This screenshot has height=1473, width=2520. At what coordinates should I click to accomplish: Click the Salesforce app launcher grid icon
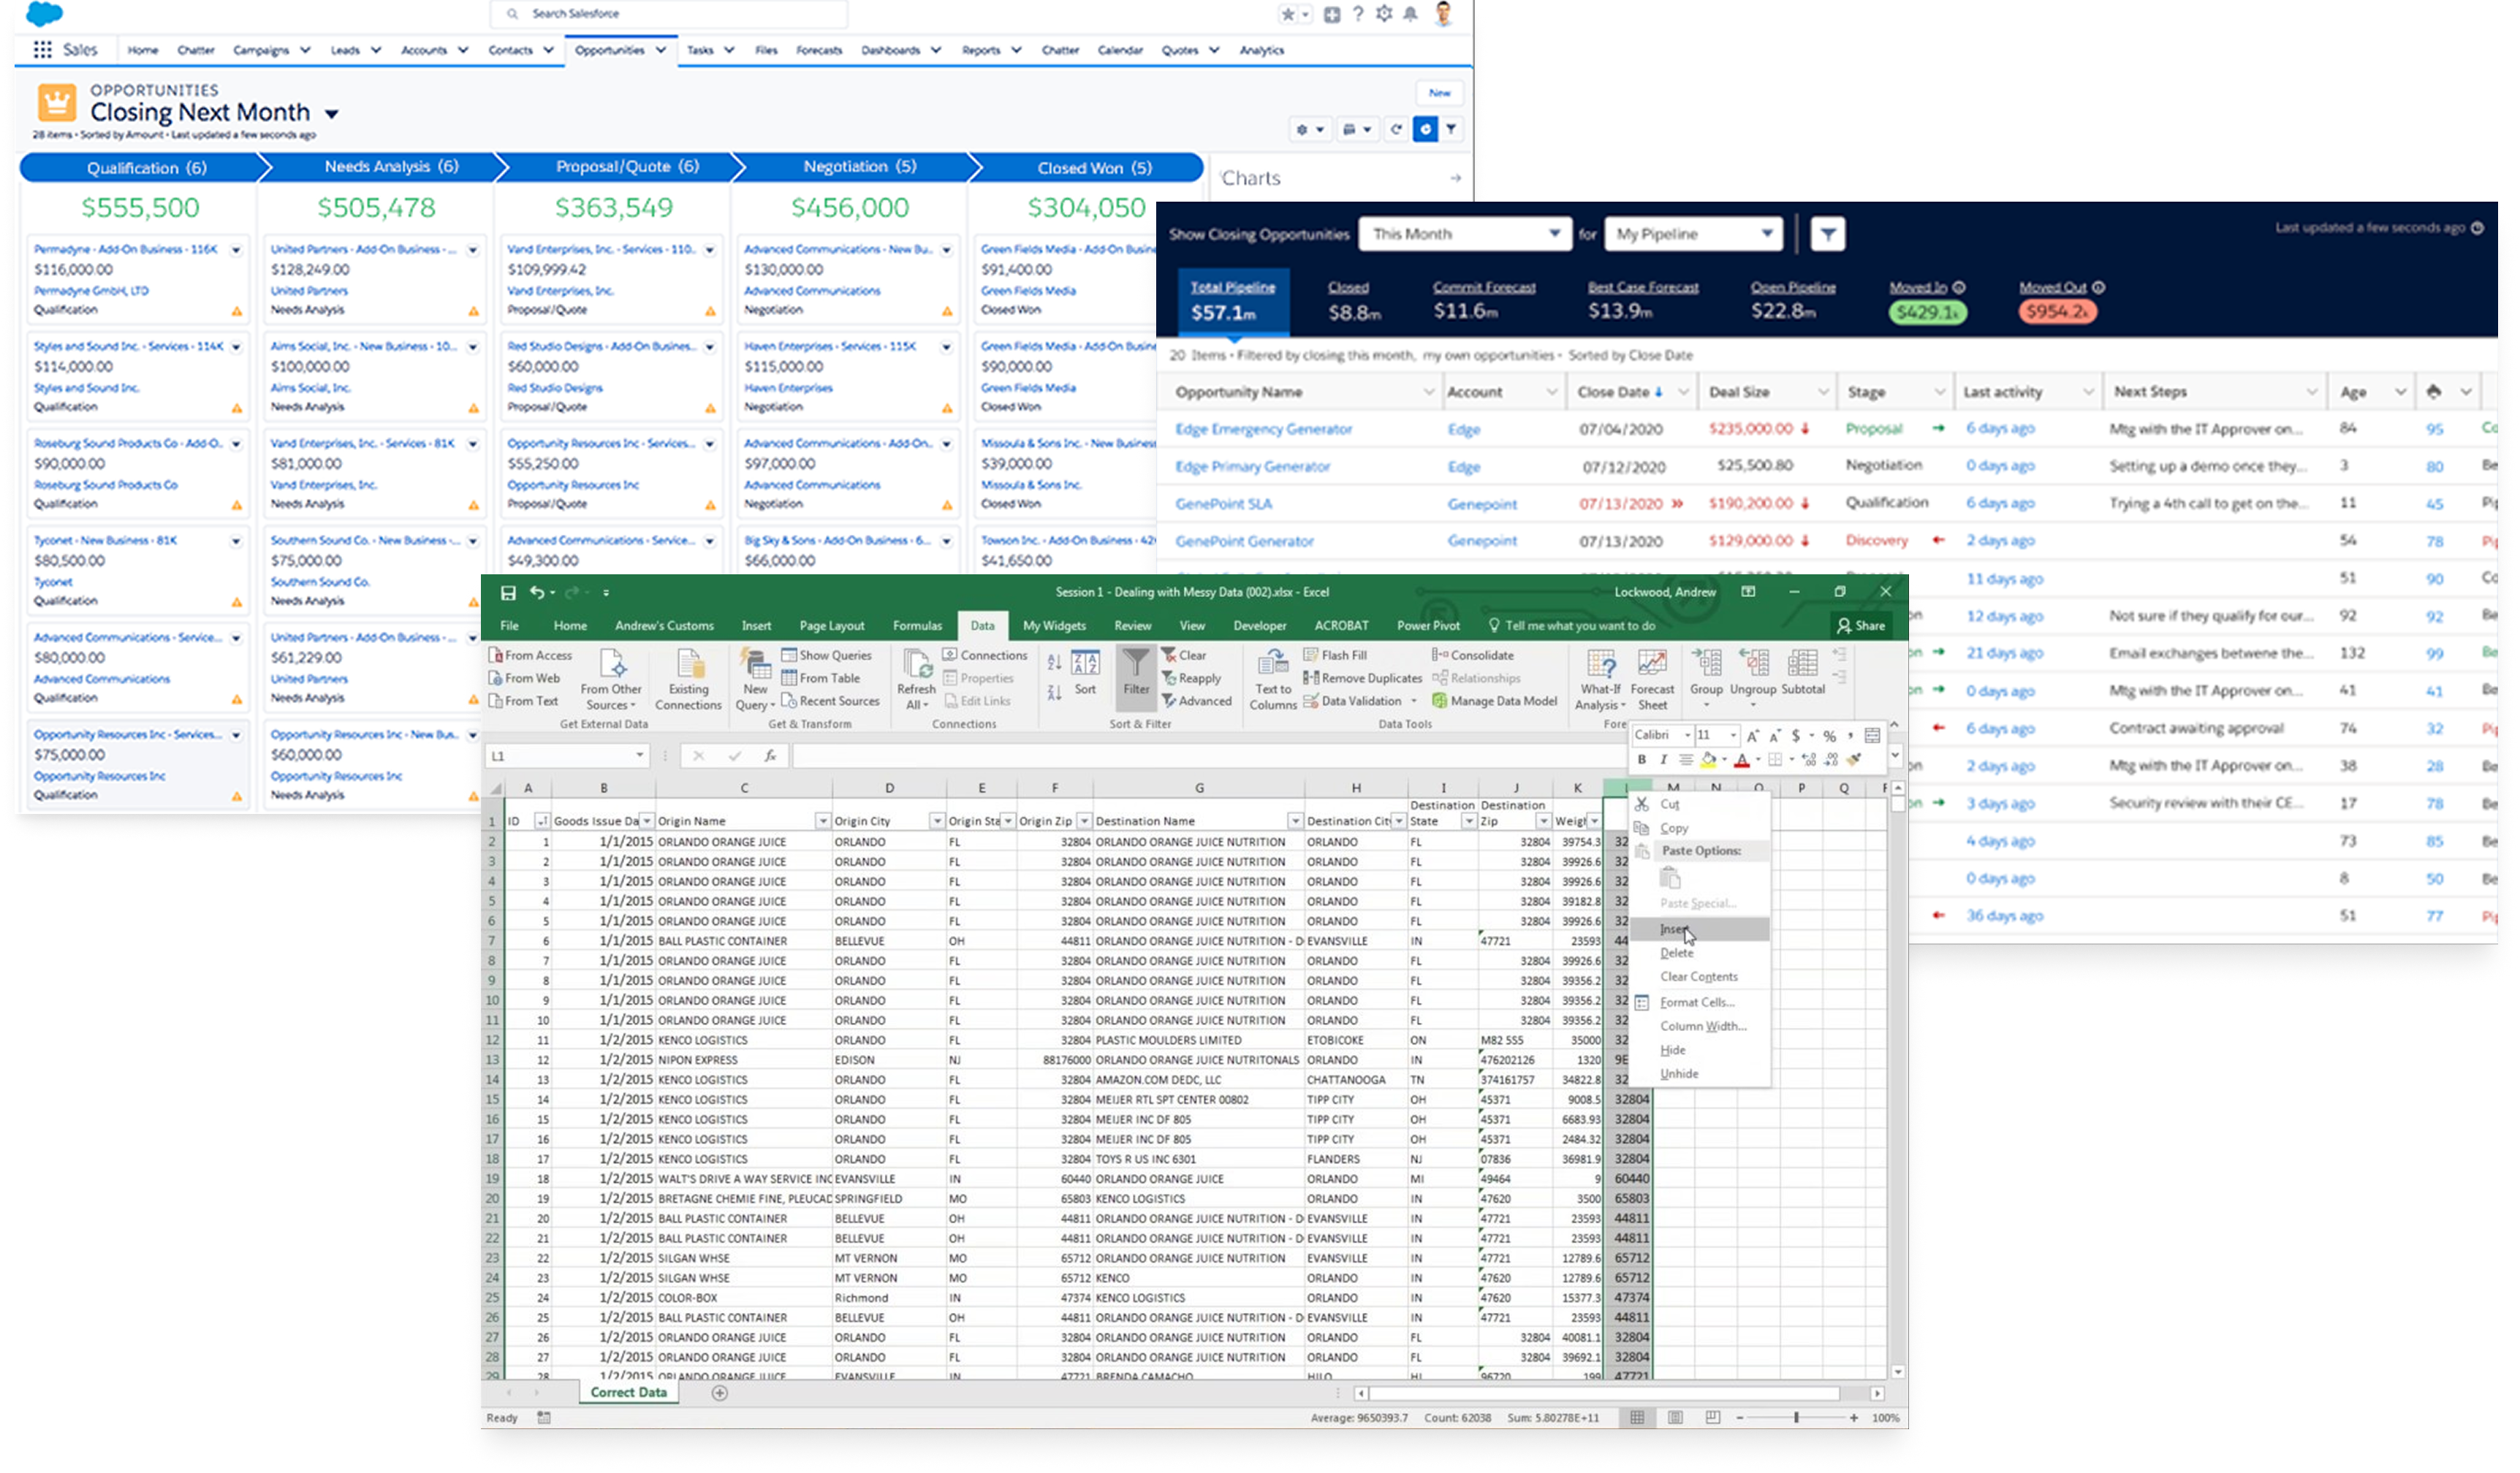tap(42, 50)
